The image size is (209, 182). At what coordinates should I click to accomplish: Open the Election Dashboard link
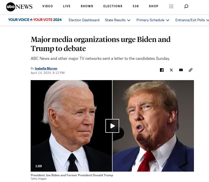tap(84, 20)
